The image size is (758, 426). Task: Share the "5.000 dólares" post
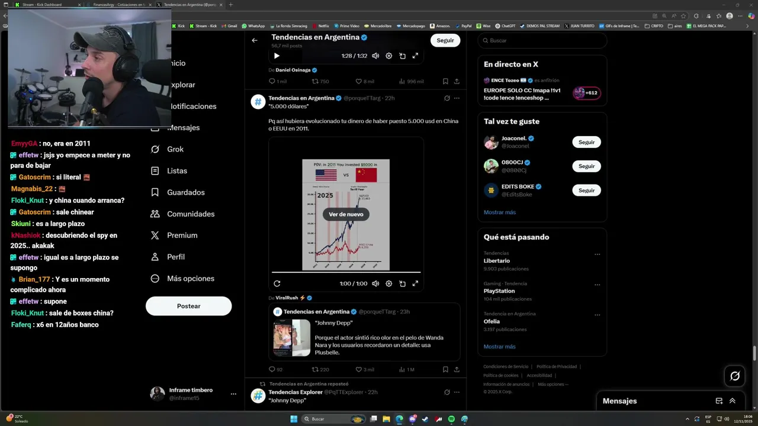[457, 369]
